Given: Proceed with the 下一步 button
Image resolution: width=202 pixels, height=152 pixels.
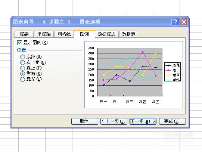Looking at the screenshot, I should coord(143,121).
